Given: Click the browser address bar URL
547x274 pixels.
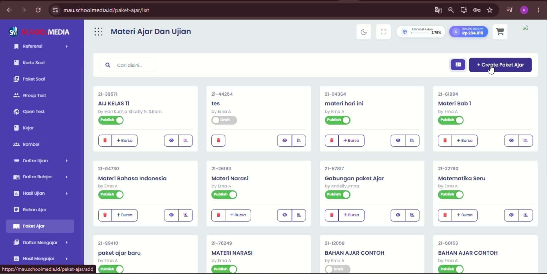Looking at the screenshot, I should tap(106, 10).
